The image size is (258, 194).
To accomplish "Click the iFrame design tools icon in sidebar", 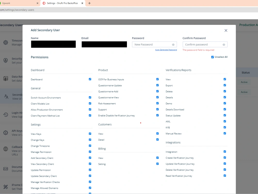I will click(x=6, y=187).
